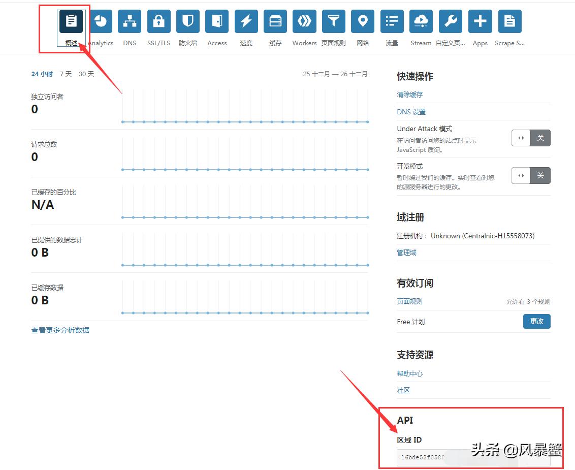Click 清除缓存 to purge cache

pos(409,95)
